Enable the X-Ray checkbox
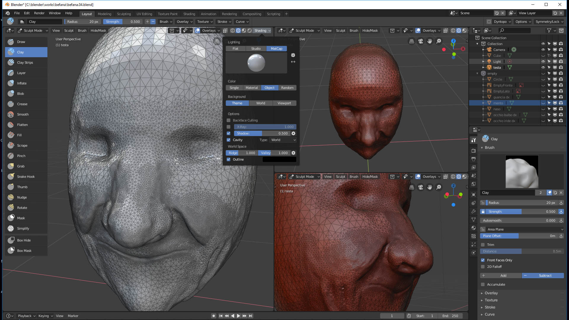 click(228, 127)
